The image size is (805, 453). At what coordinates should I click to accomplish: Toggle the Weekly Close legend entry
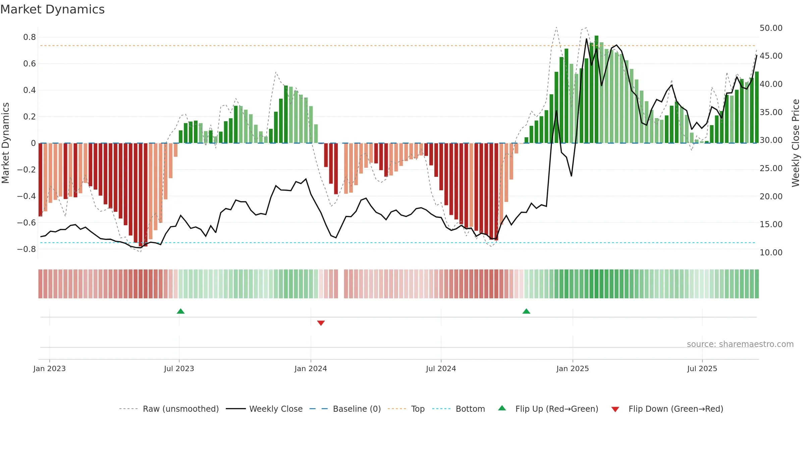[264, 409]
